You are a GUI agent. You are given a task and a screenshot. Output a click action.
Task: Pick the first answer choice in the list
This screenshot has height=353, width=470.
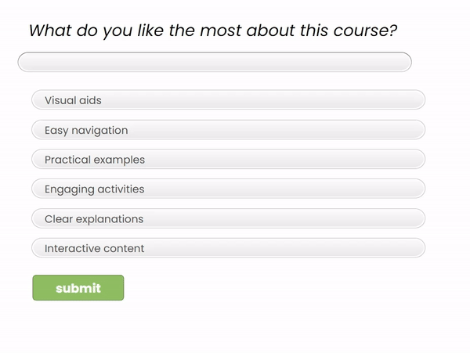(228, 100)
